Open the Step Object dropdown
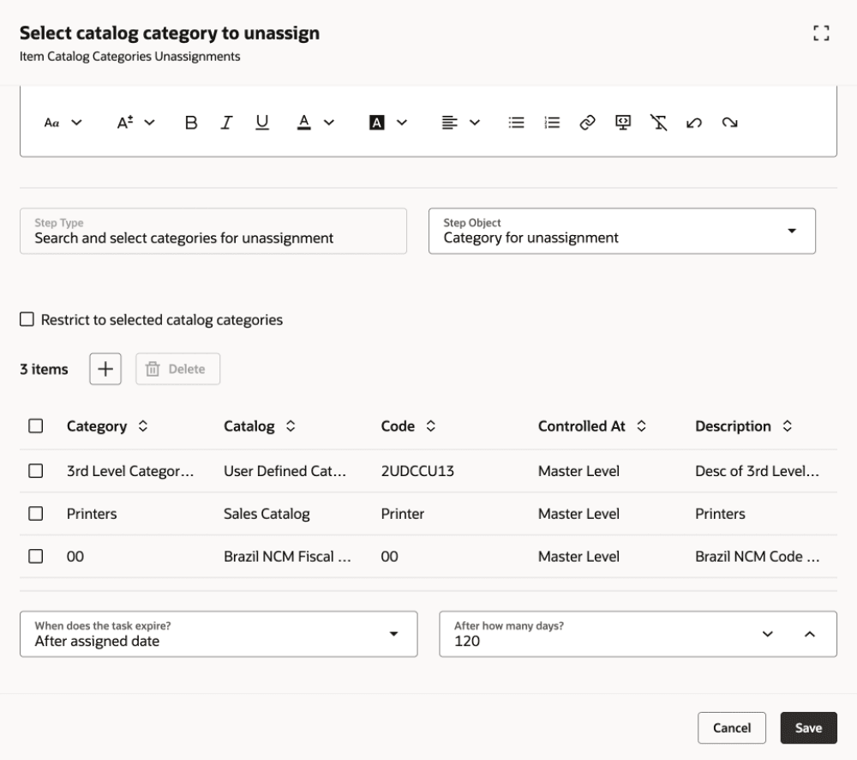 pos(793,231)
